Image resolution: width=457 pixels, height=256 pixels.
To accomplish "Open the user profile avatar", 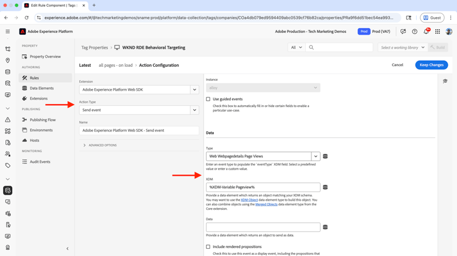I will [449, 32].
